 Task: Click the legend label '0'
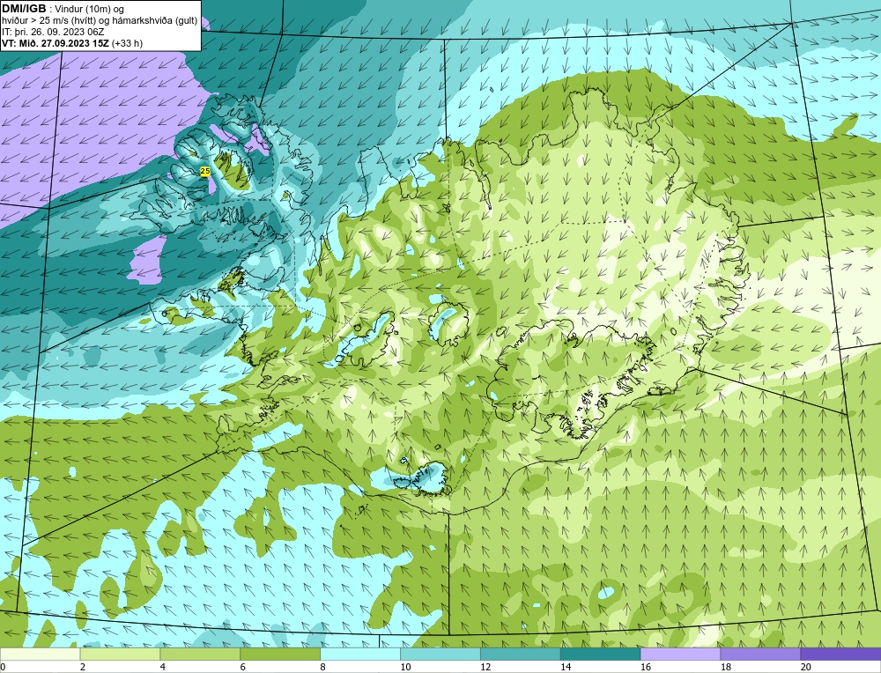coord(3,667)
